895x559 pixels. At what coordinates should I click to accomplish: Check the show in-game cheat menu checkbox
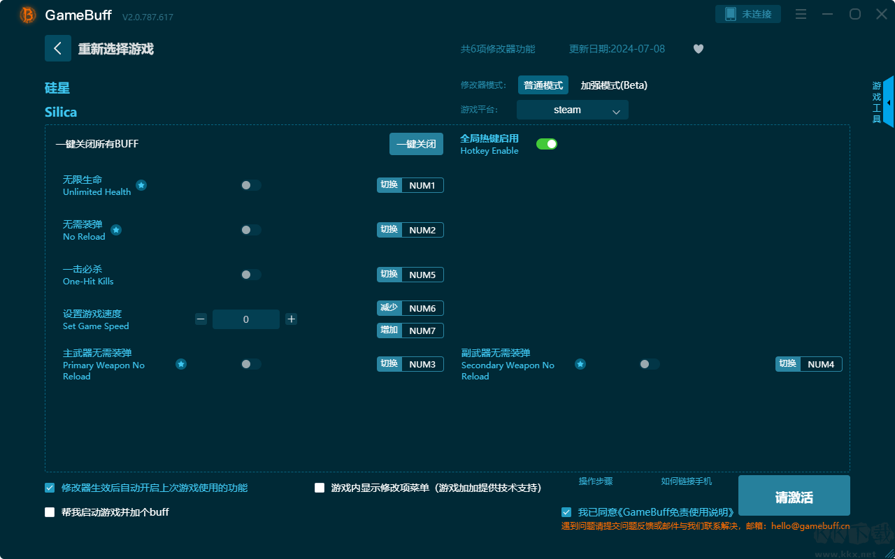[320, 488]
